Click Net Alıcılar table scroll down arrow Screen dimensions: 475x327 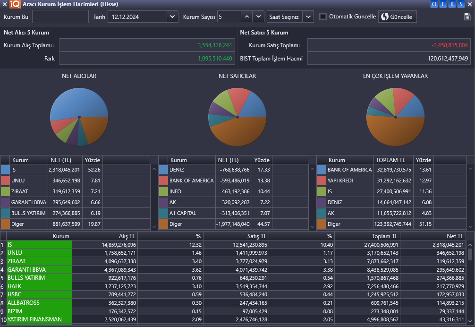pyautogui.click(x=154, y=226)
